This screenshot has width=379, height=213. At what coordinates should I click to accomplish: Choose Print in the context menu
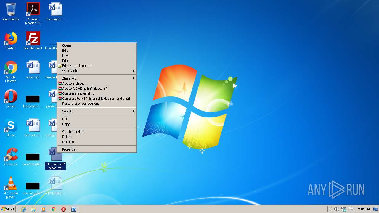tap(97, 61)
